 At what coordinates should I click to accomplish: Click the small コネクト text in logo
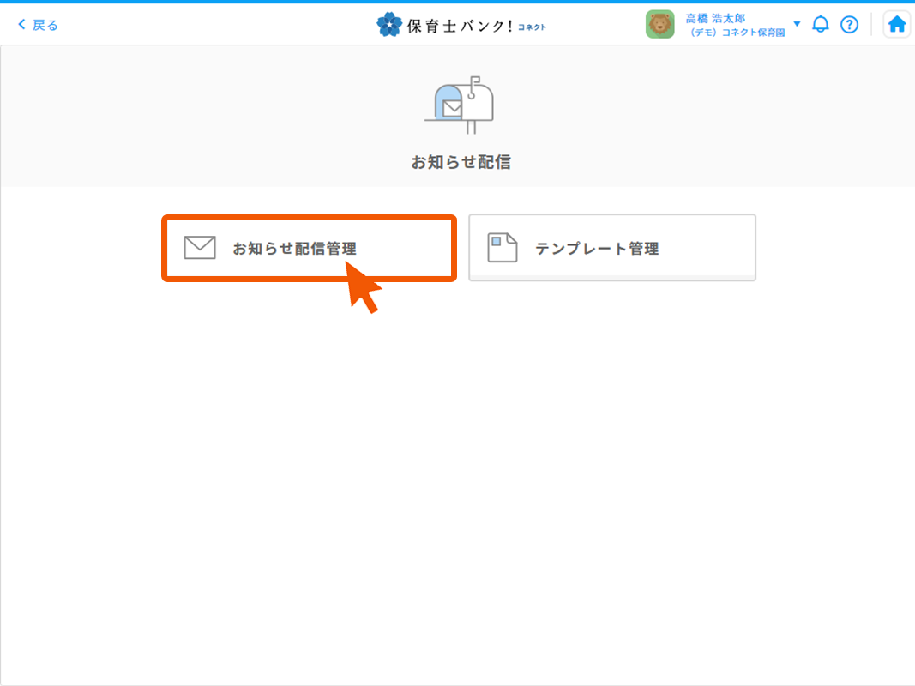pyautogui.click(x=532, y=27)
